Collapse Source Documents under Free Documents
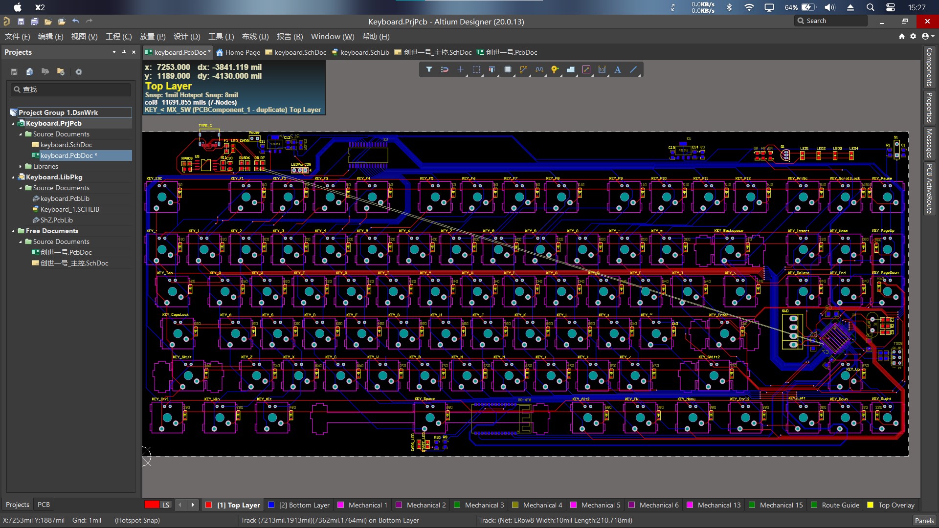The height and width of the screenshot is (528, 939). (21, 242)
